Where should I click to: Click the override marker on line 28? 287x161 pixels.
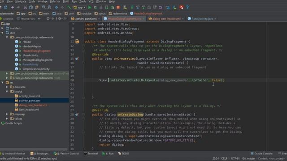pyautogui.click(x=77, y=114)
